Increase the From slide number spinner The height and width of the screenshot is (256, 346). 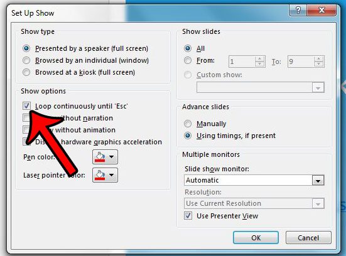pyautogui.click(x=260, y=58)
